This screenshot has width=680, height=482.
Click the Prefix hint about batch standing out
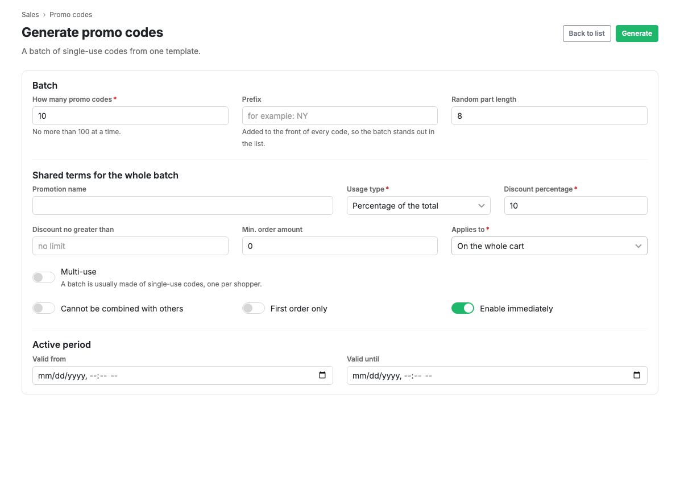point(338,138)
